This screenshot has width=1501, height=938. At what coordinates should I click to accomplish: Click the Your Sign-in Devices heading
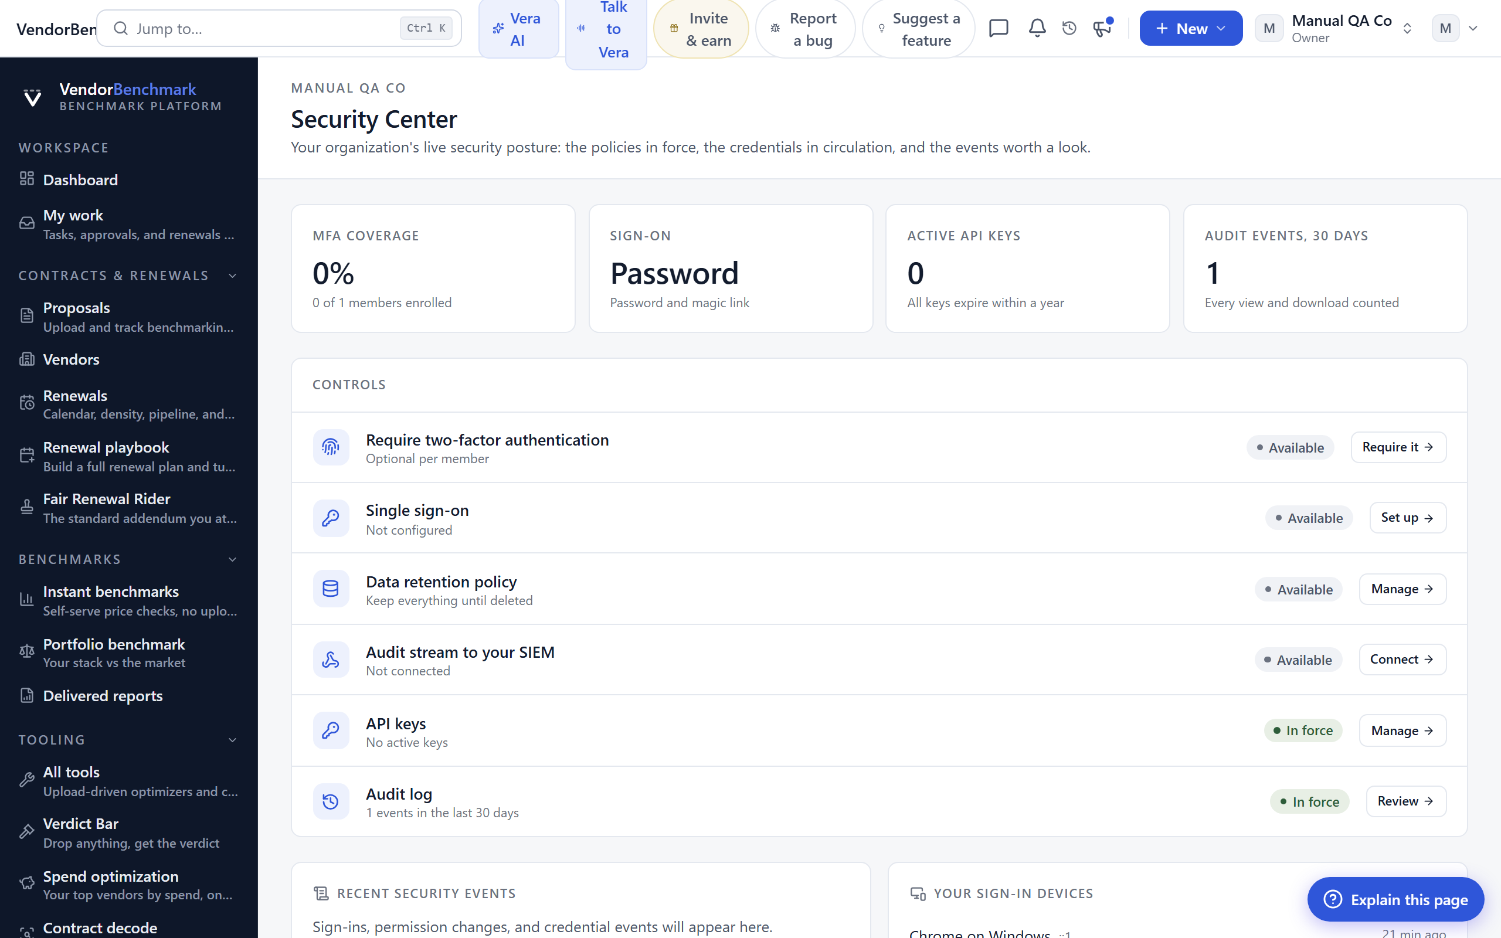click(1014, 893)
